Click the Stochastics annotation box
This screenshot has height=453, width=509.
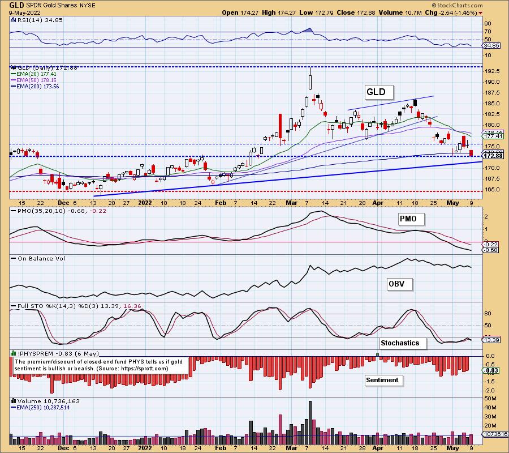click(403, 343)
